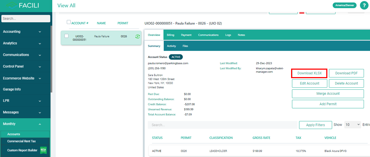Image resolution: width=370 pixels, height=157 pixels.
Task: Click the green recurring icon on Paula Failure row
Action: (x=138, y=36)
